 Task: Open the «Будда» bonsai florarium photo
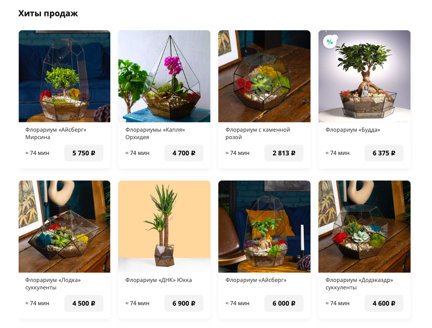pos(364,76)
